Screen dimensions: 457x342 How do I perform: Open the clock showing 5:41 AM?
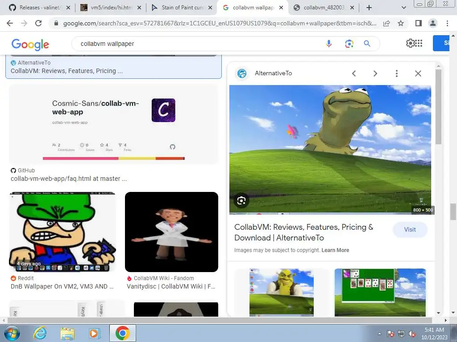point(434,334)
